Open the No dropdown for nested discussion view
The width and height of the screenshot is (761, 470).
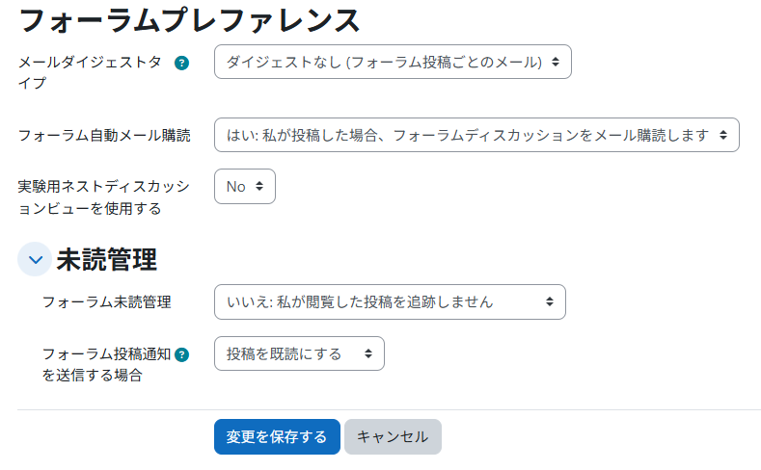pyautogui.click(x=245, y=187)
